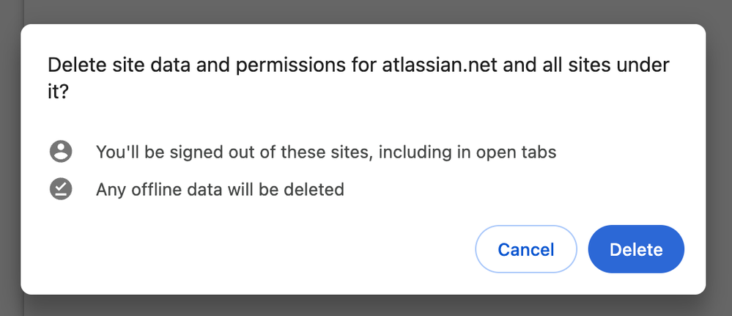732x316 pixels.
Task: Click the "You'll be signed out" text
Action: coord(326,152)
